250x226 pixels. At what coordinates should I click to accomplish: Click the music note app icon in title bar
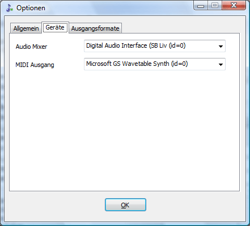pyautogui.click(x=9, y=8)
